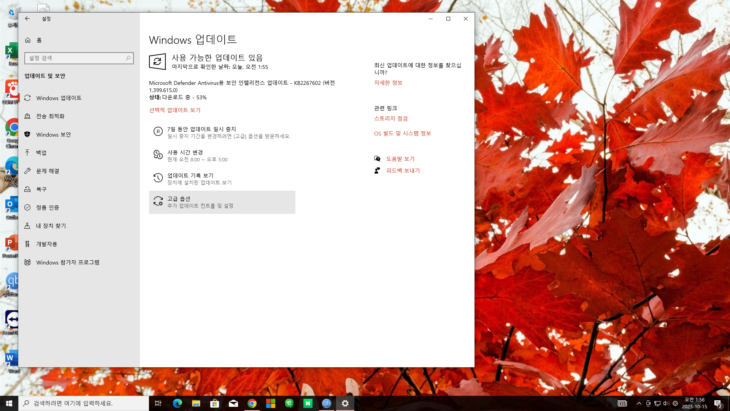Open 도움말 보기 link
Screen dimensions: 730x411
[x=400, y=159]
